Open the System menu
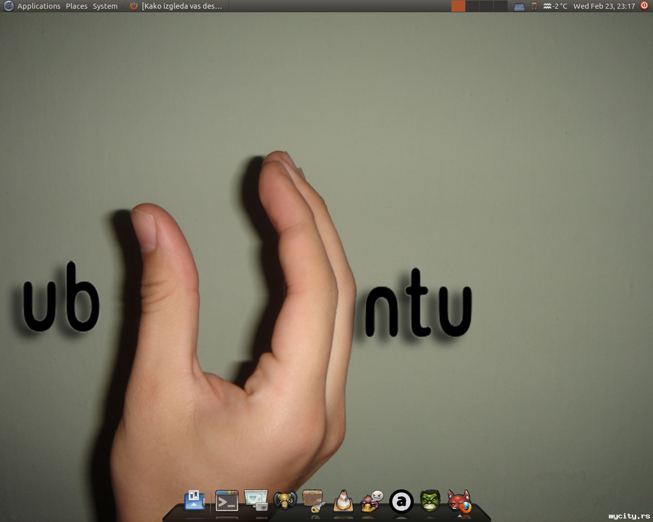653x522 pixels. click(105, 6)
